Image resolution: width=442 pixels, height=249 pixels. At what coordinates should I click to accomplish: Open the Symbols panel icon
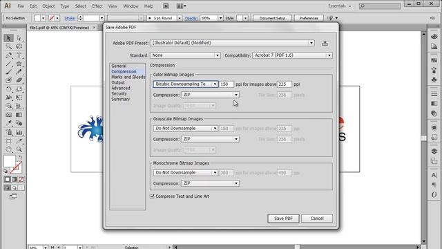(434, 80)
